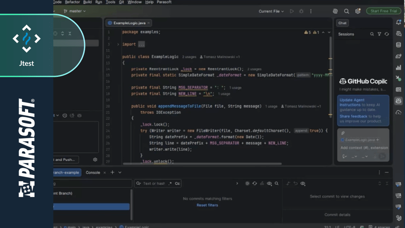Click the collapse all arrows in left panel

[x=70, y=34]
